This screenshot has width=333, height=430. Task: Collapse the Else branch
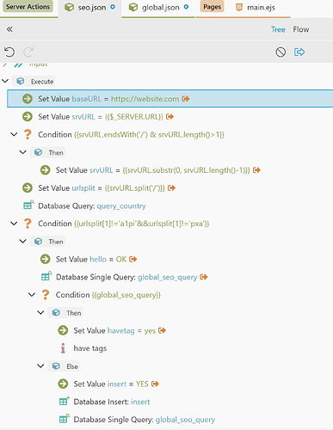(x=40, y=366)
